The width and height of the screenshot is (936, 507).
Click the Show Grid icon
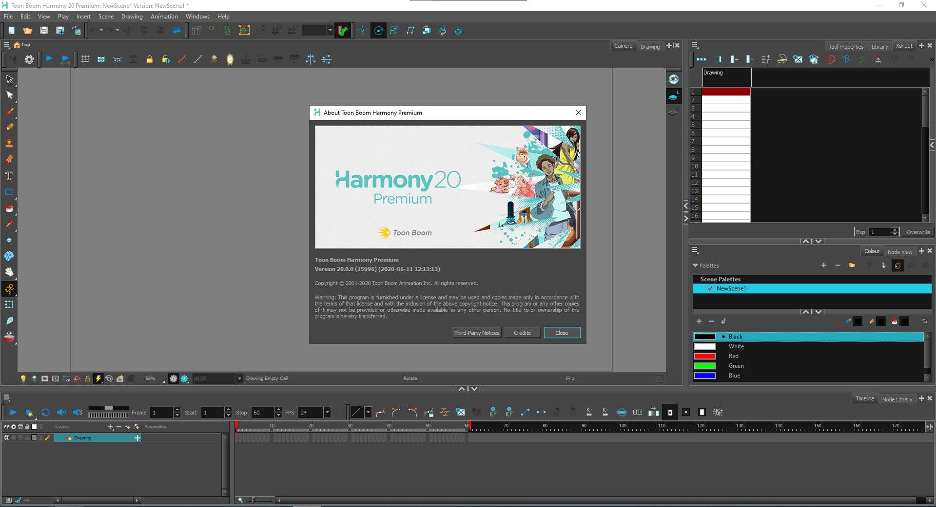[x=85, y=59]
